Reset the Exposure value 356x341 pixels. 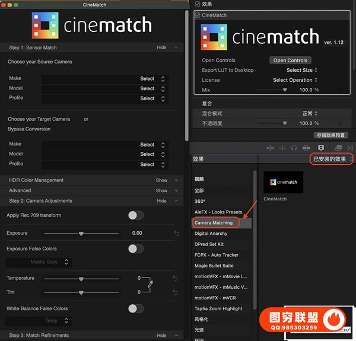176,234
